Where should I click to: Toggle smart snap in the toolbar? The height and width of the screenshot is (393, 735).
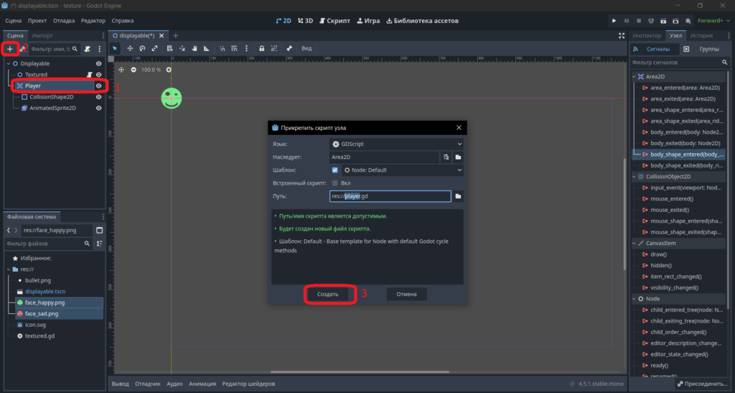(222, 48)
